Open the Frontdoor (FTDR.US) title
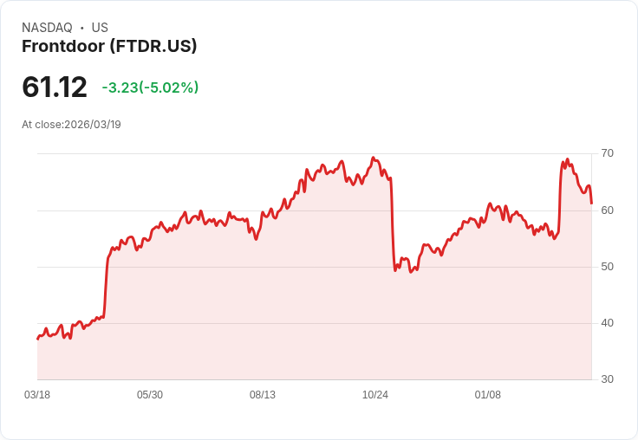Viewport: 638px width, 440px height. [x=109, y=46]
